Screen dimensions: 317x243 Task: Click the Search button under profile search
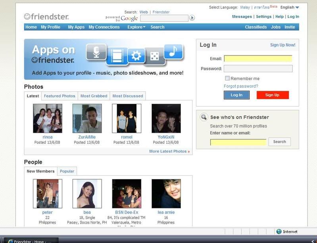tap(280, 142)
